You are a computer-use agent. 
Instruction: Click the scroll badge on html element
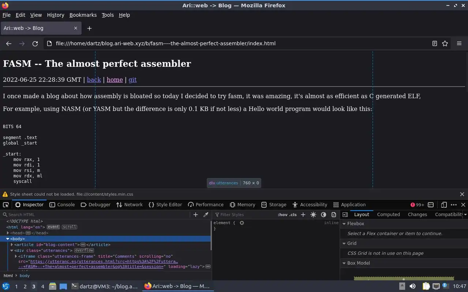pyautogui.click(x=69, y=227)
